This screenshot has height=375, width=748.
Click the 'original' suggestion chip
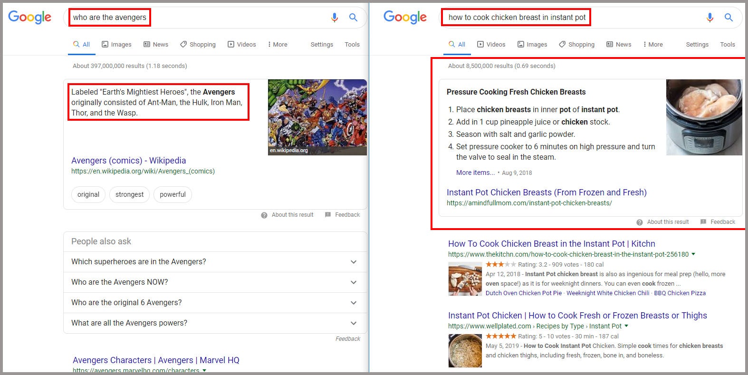(88, 194)
